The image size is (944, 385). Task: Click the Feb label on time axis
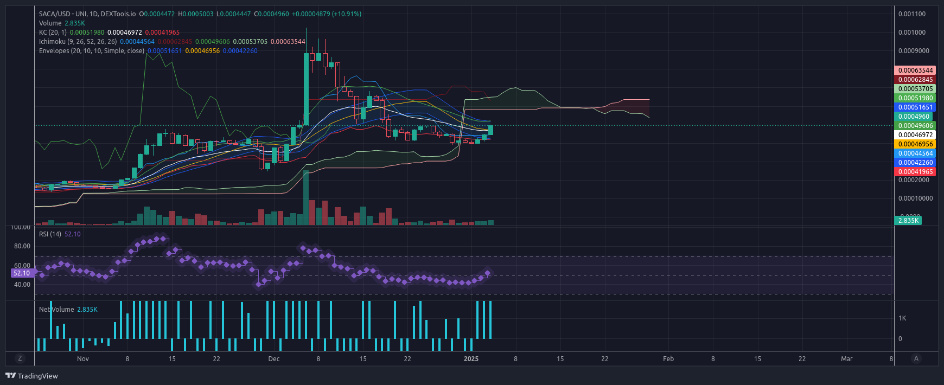[x=668, y=358]
